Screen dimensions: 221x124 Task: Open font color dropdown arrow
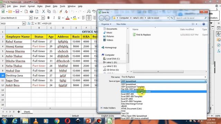[x=71, y=18]
